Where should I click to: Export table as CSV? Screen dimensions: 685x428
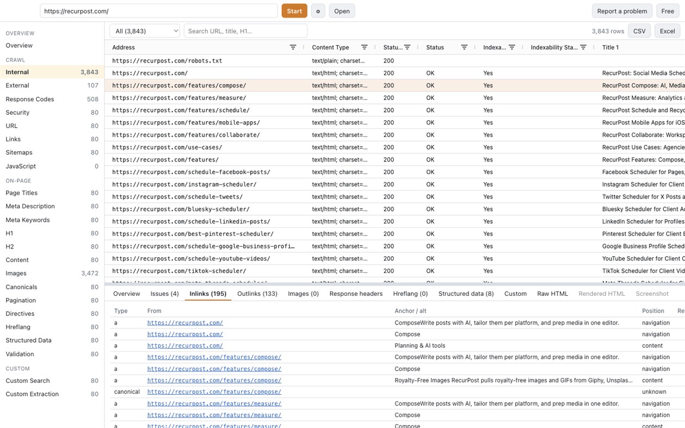[x=639, y=31]
